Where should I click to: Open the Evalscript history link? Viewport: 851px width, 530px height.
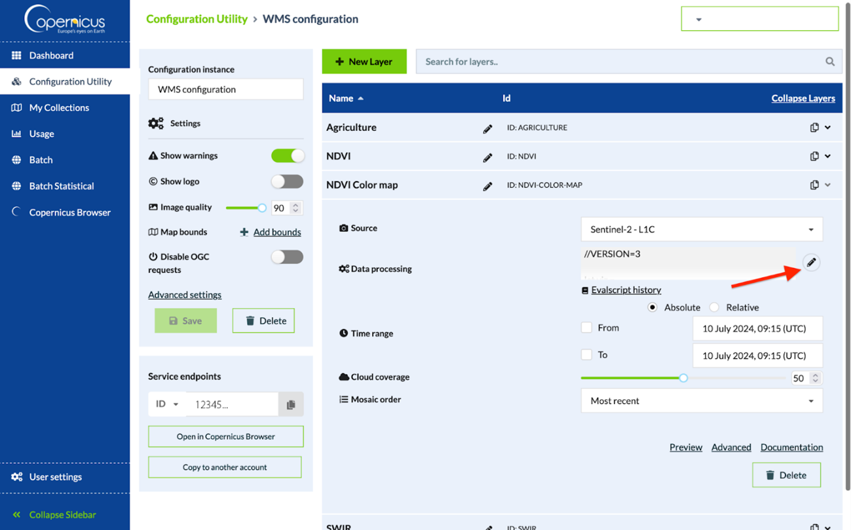pyautogui.click(x=625, y=290)
